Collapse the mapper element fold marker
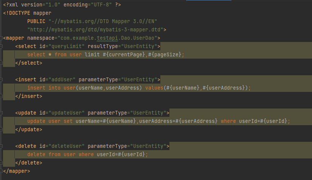Viewport: 312px width, 180px height. coord(2,38)
